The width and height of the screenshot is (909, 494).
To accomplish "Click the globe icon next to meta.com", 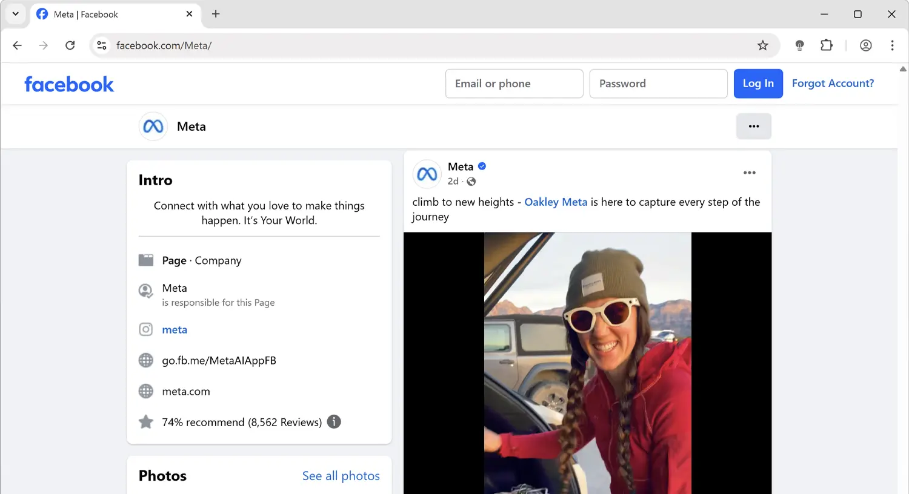I will [x=145, y=391].
